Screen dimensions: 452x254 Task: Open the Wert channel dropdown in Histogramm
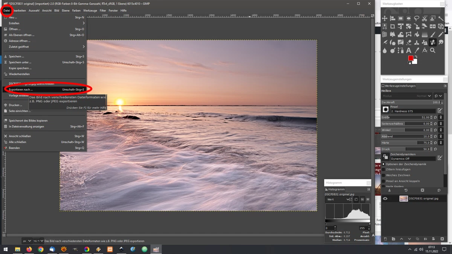click(338, 199)
